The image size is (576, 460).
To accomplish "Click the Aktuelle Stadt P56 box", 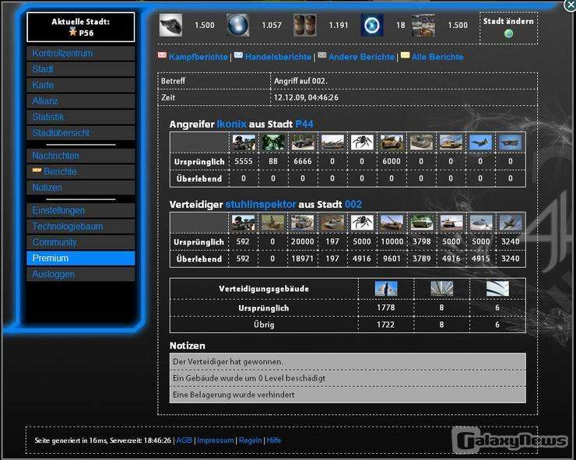I will tap(80, 27).
